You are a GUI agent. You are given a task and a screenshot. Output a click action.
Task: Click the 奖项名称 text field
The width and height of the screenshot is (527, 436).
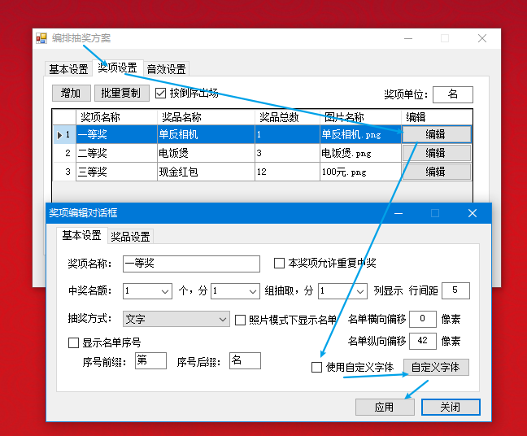point(191,264)
